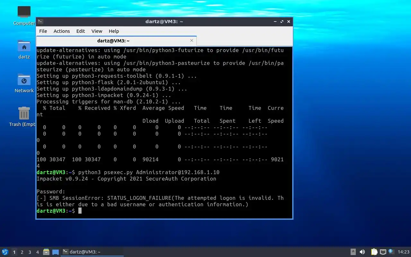The width and height of the screenshot is (411, 257).
Task: Maximize the terminal window
Action: click(282, 22)
